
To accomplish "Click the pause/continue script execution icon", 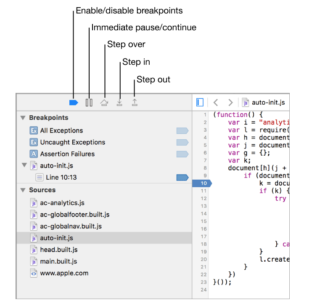I will pyautogui.click(x=89, y=103).
